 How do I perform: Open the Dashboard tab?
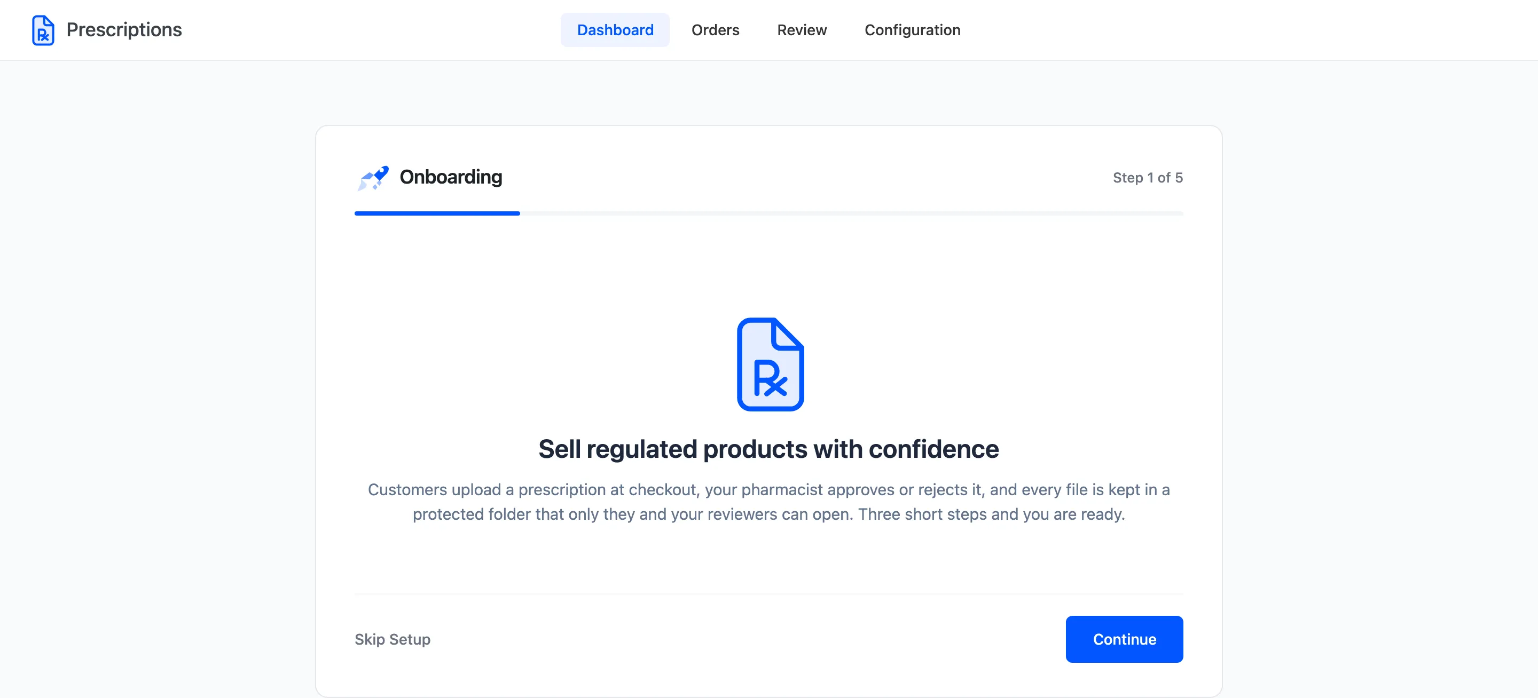point(615,30)
